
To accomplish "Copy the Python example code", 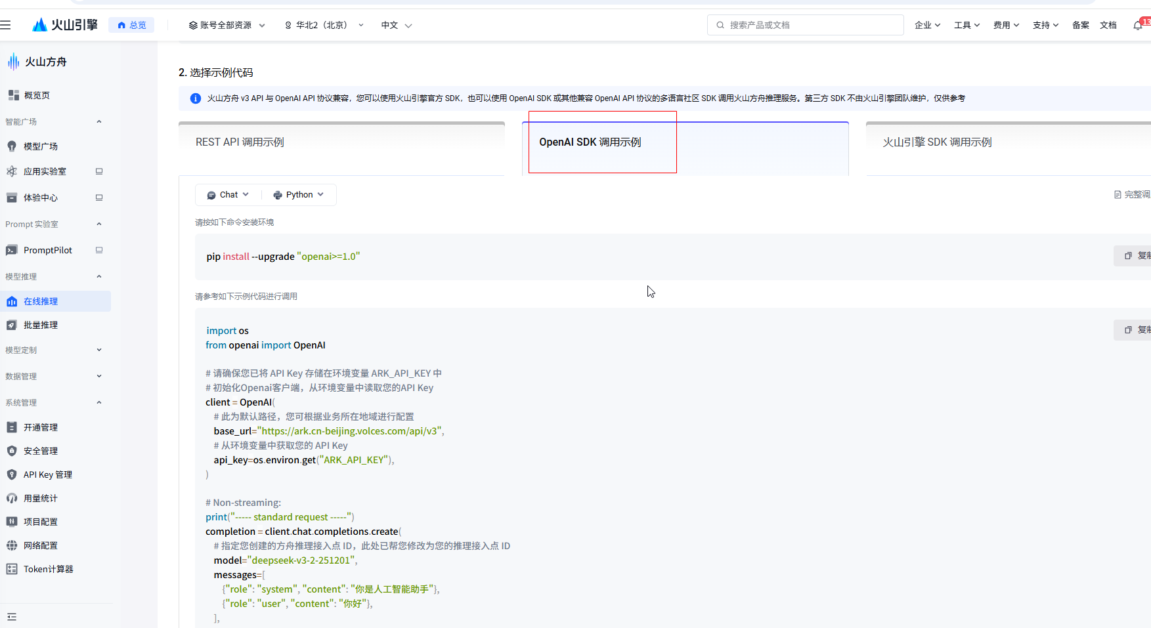I will pos(1133,330).
